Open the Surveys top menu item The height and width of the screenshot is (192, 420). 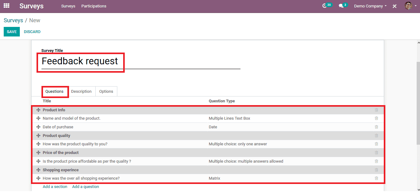click(x=68, y=6)
